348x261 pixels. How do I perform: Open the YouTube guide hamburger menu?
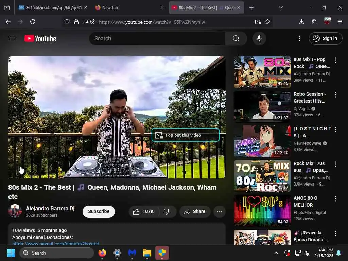(12, 38)
